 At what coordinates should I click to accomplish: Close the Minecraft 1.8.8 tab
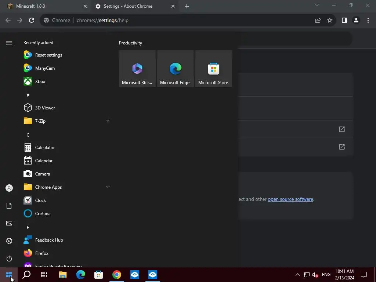(x=85, y=6)
